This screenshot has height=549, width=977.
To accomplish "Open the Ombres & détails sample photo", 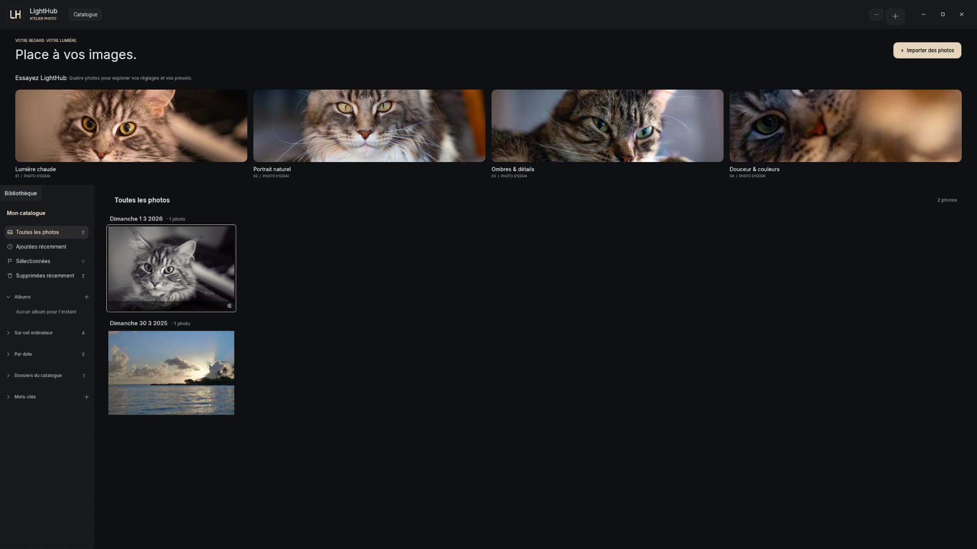I will click(607, 126).
